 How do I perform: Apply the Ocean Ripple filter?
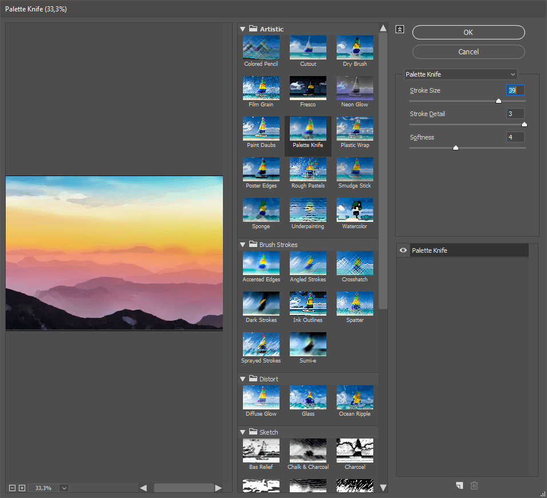pos(354,397)
